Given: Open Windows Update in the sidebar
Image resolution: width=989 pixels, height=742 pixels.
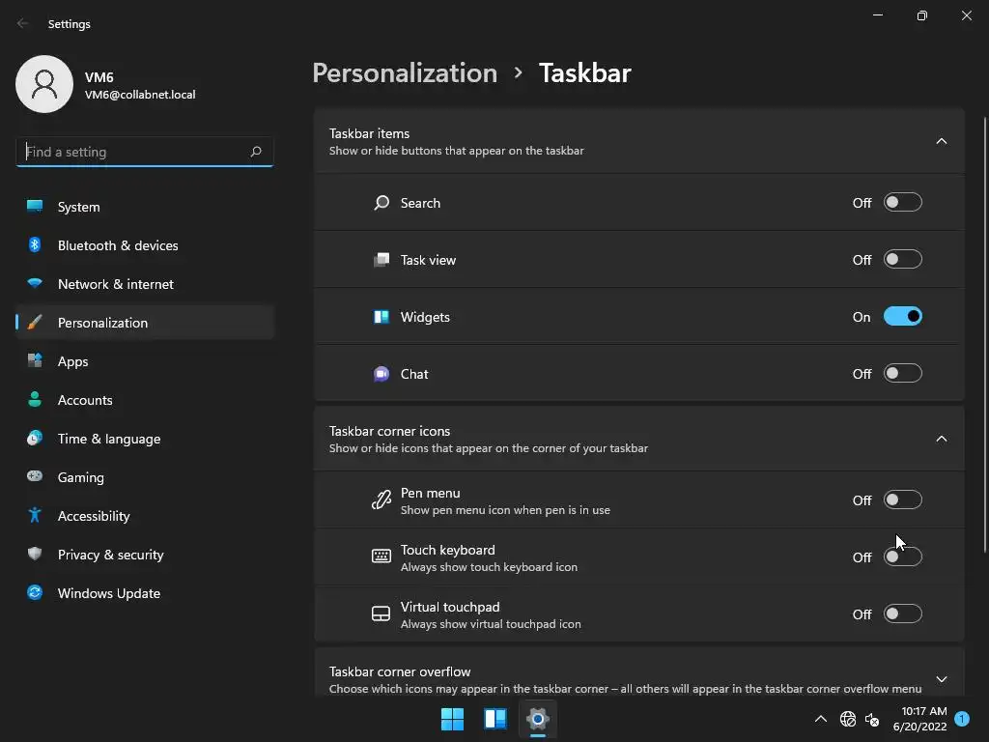Looking at the screenshot, I should pyautogui.click(x=108, y=593).
